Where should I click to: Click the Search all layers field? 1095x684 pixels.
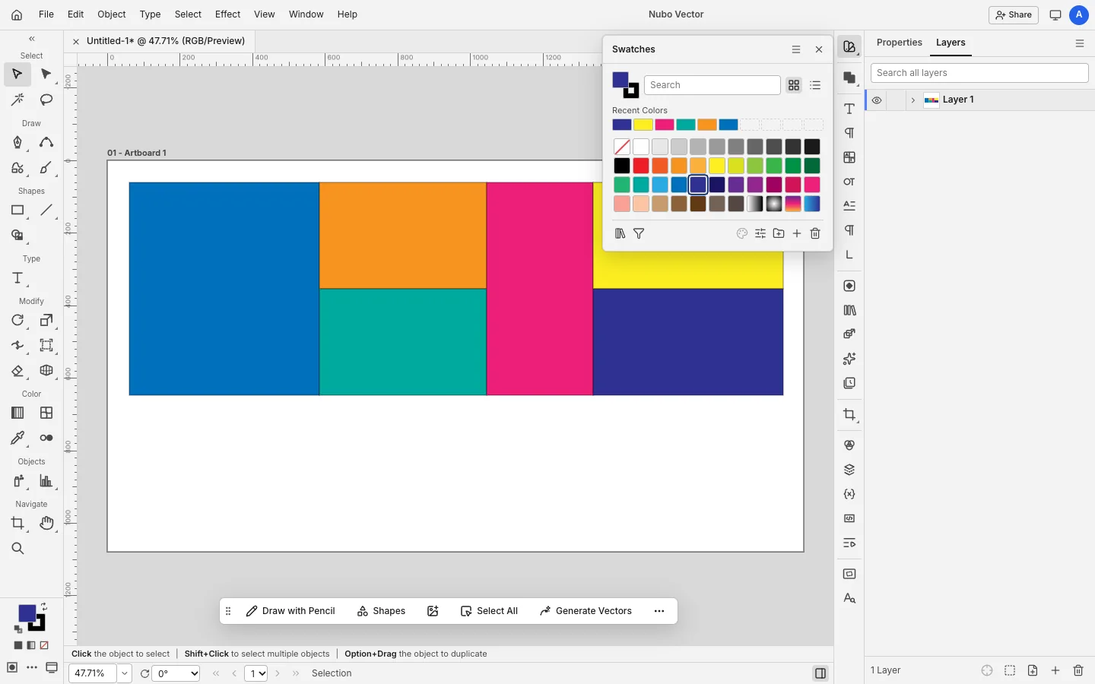pyautogui.click(x=979, y=73)
